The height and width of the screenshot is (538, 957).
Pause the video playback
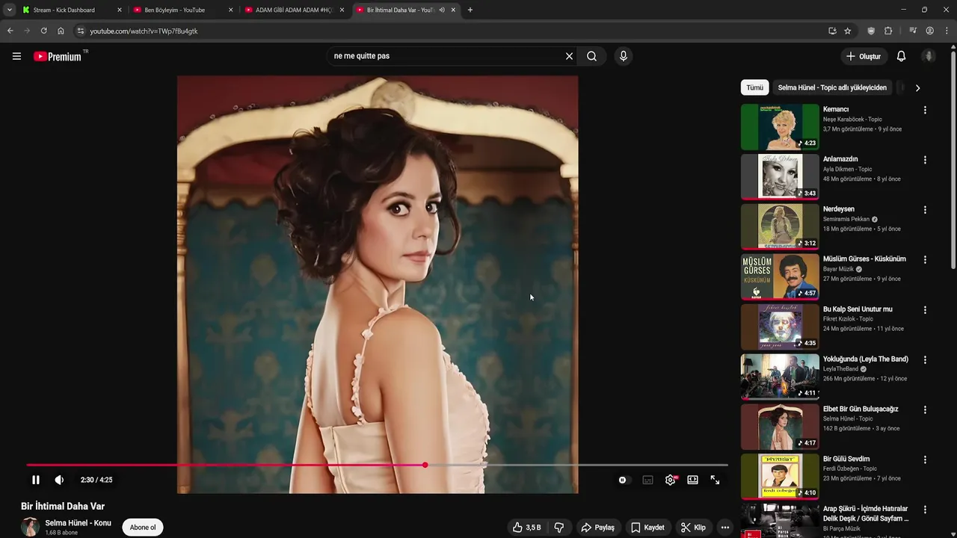coord(35,480)
